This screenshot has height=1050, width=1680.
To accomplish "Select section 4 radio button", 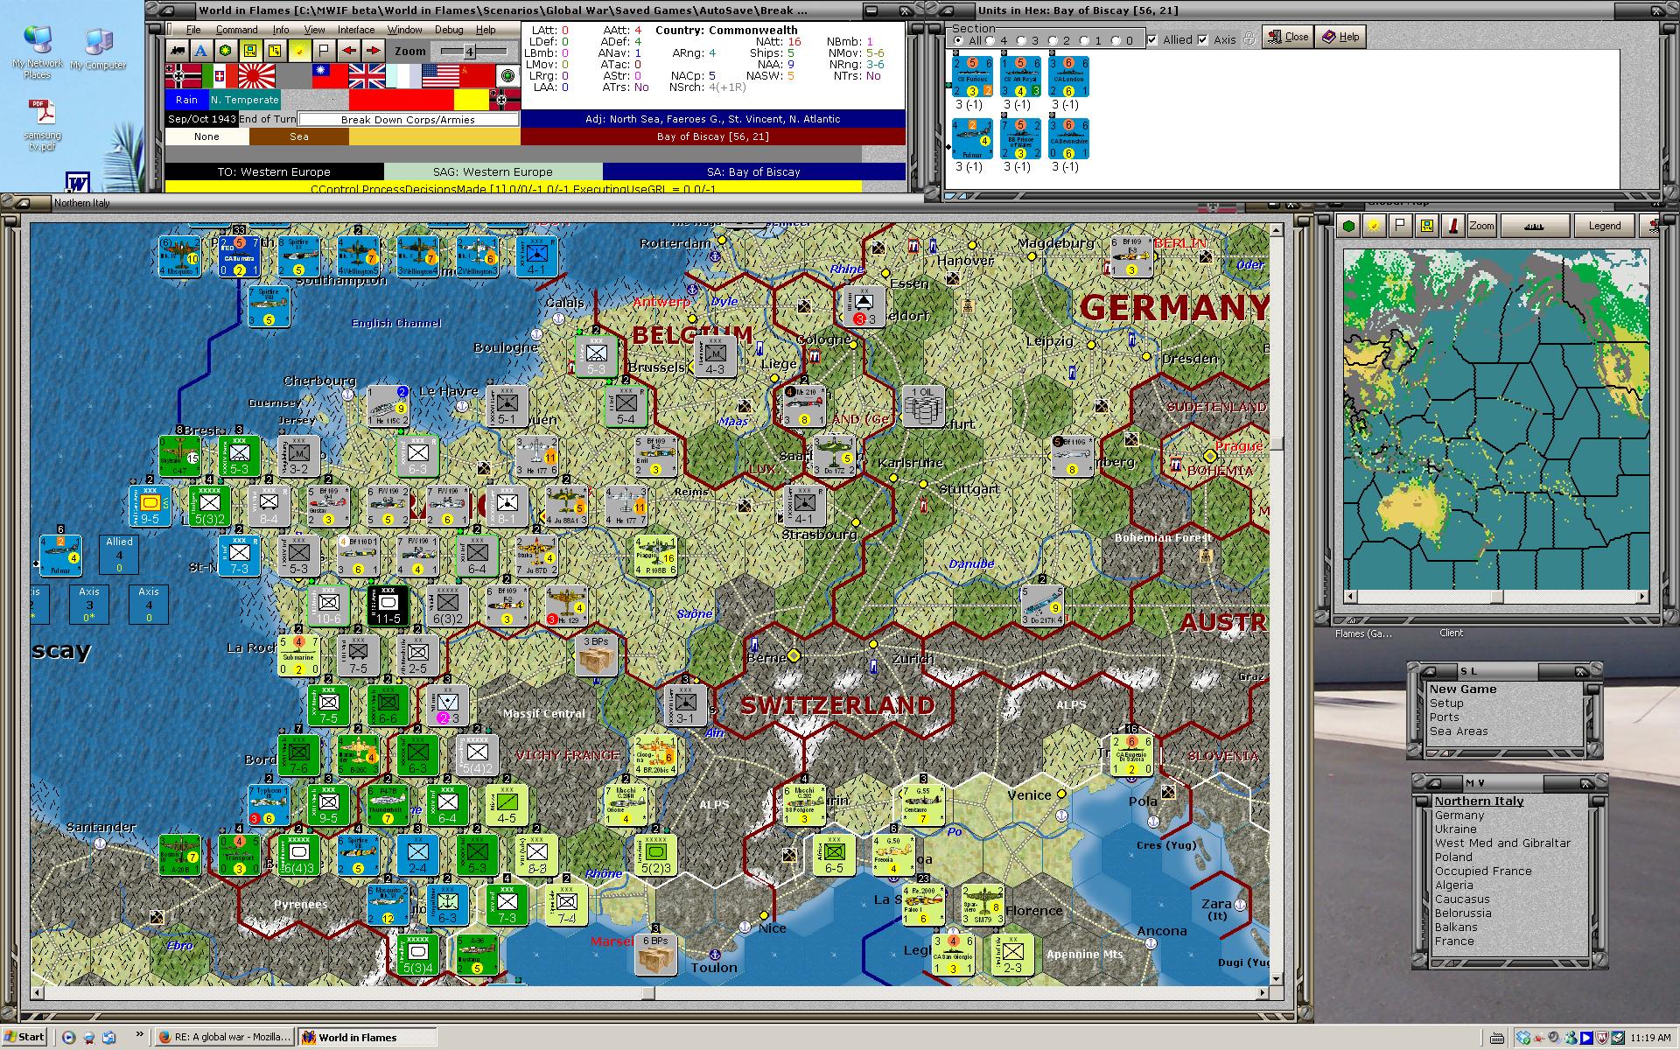I will click(x=991, y=40).
